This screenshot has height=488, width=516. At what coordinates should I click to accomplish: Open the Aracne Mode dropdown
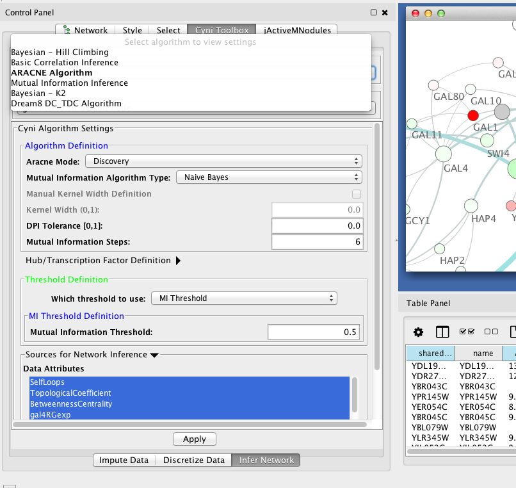223,161
